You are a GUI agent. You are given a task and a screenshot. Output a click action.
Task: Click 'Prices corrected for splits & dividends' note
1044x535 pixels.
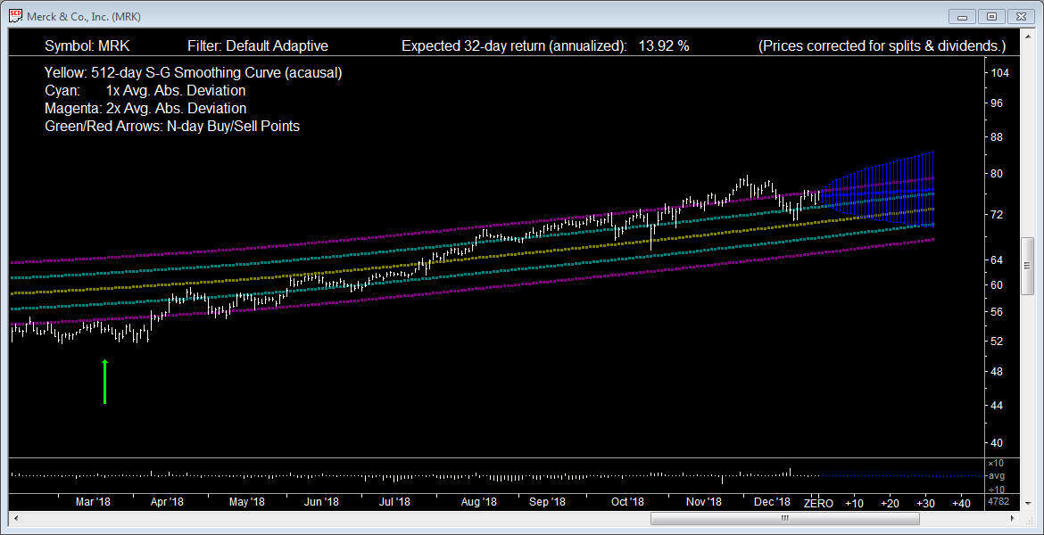882,45
